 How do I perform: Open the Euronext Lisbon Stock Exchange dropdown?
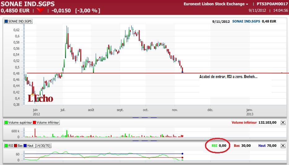click(x=216, y=4)
